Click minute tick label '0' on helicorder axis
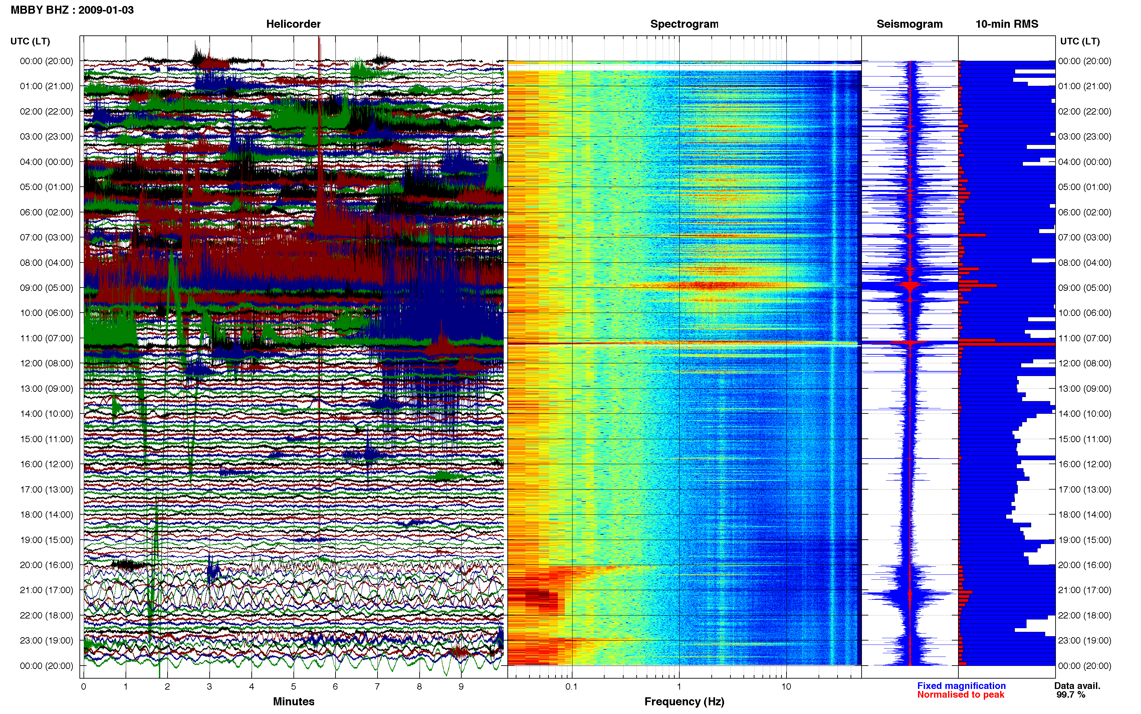Image resolution: width=1141 pixels, height=714 pixels. pyautogui.click(x=83, y=687)
